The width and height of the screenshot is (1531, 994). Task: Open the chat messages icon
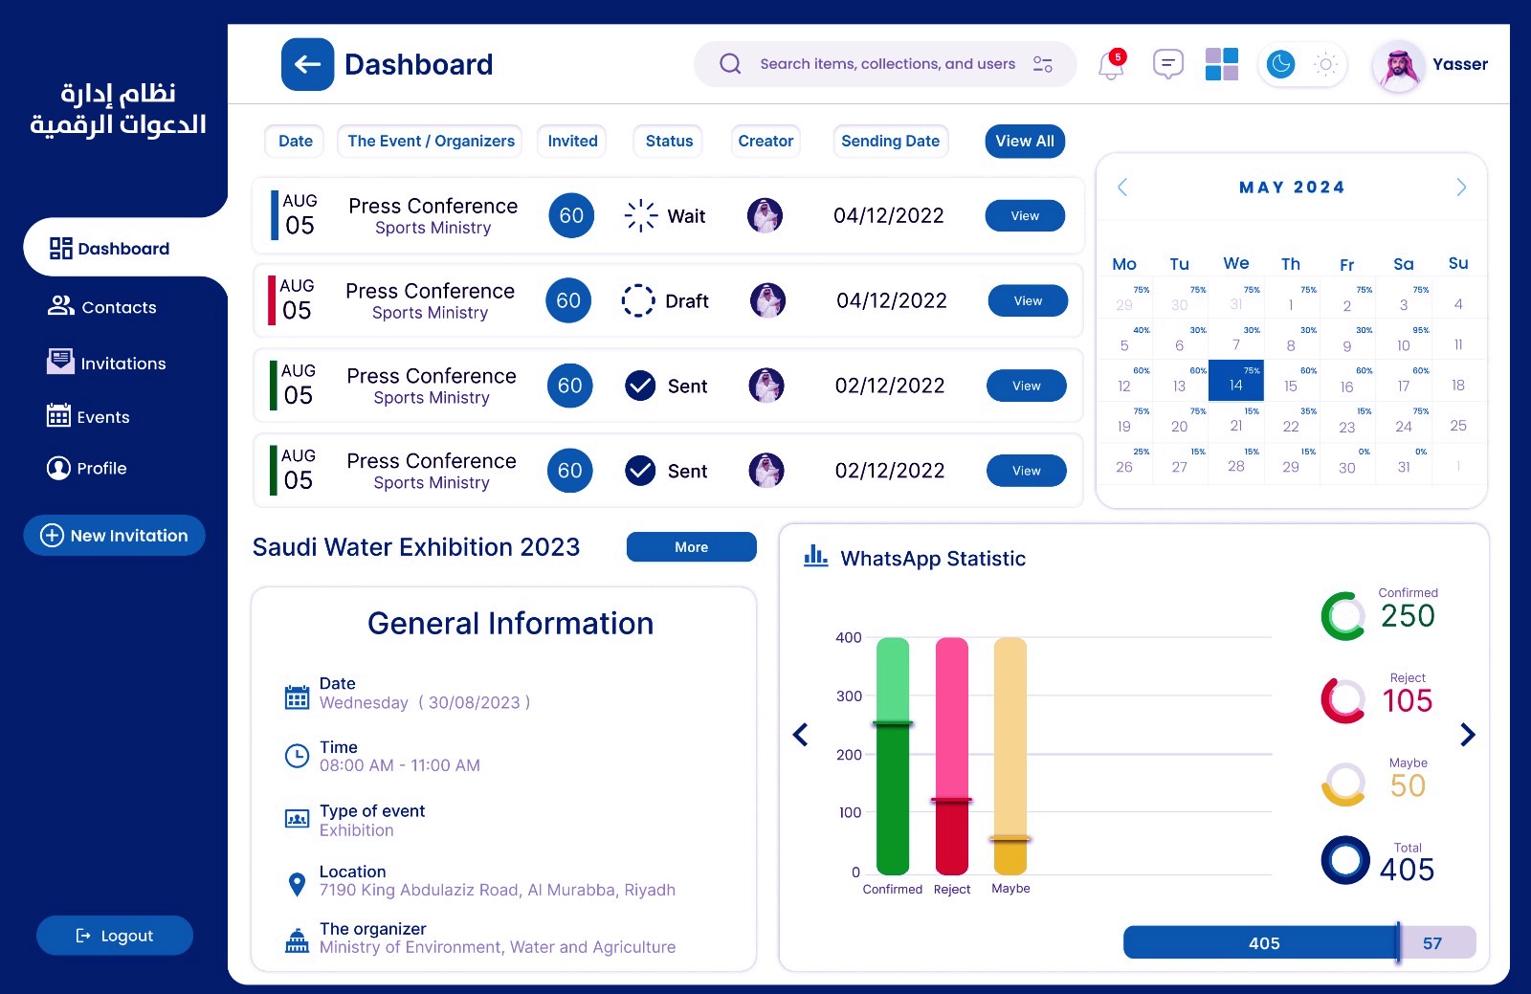[1167, 64]
